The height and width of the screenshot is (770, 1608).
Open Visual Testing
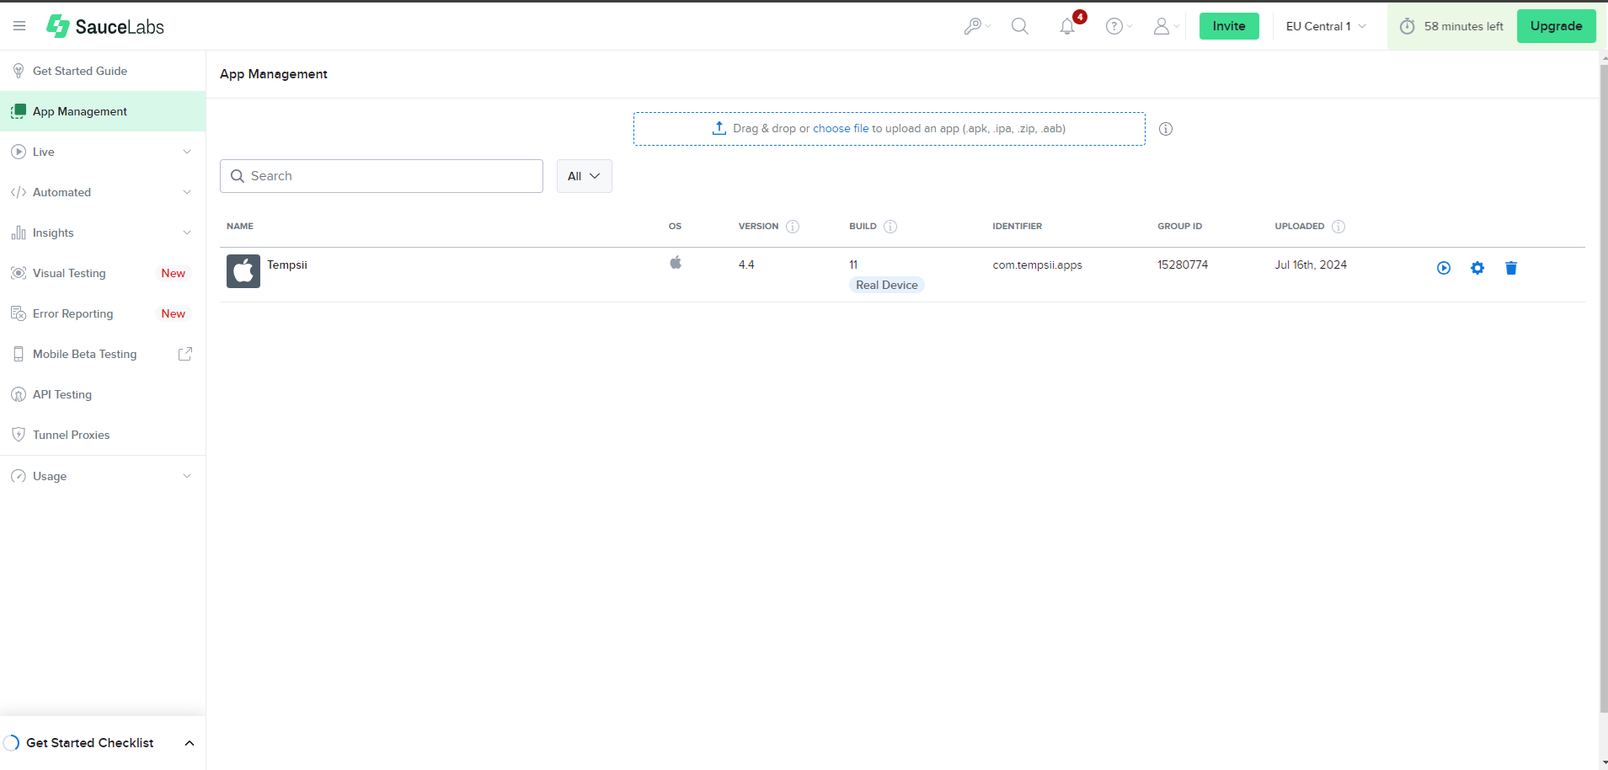click(103, 273)
